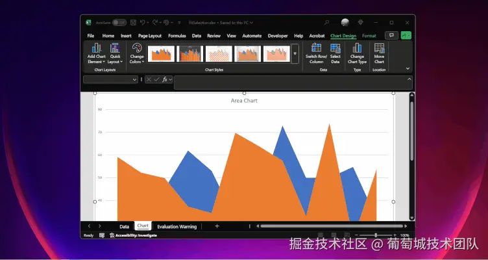
Task: Click the formula bar confirm checkmark
Action: [x=156, y=79]
